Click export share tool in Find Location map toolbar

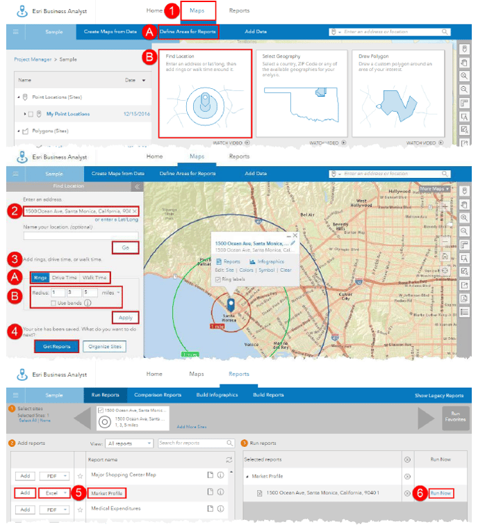pos(464,285)
